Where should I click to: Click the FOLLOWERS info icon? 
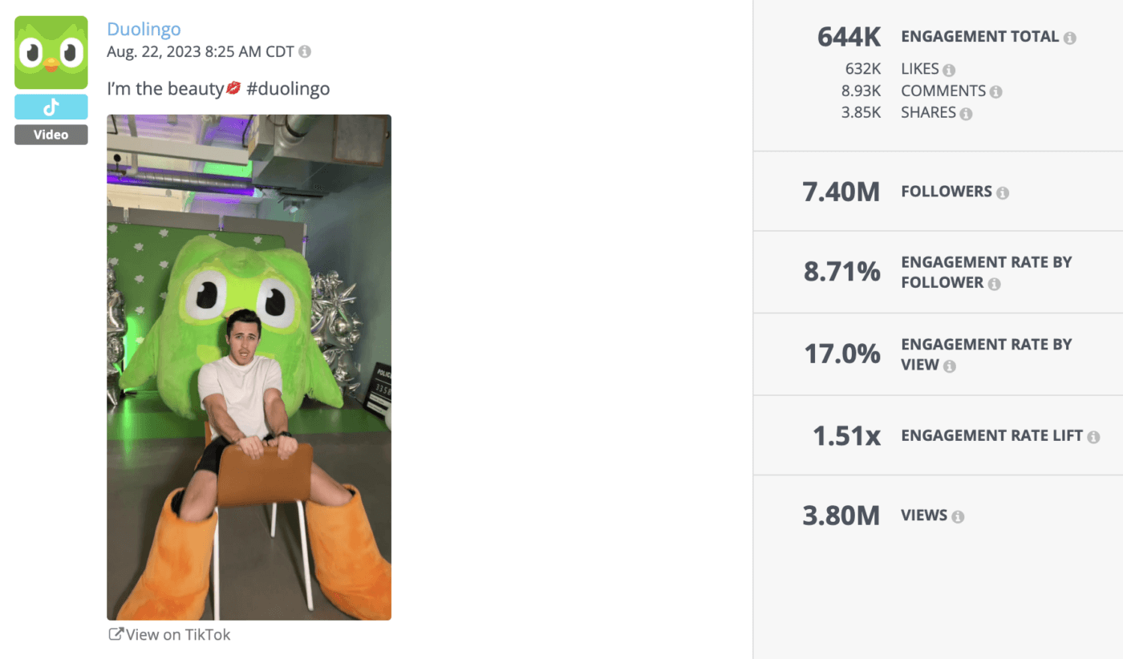(1003, 192)
